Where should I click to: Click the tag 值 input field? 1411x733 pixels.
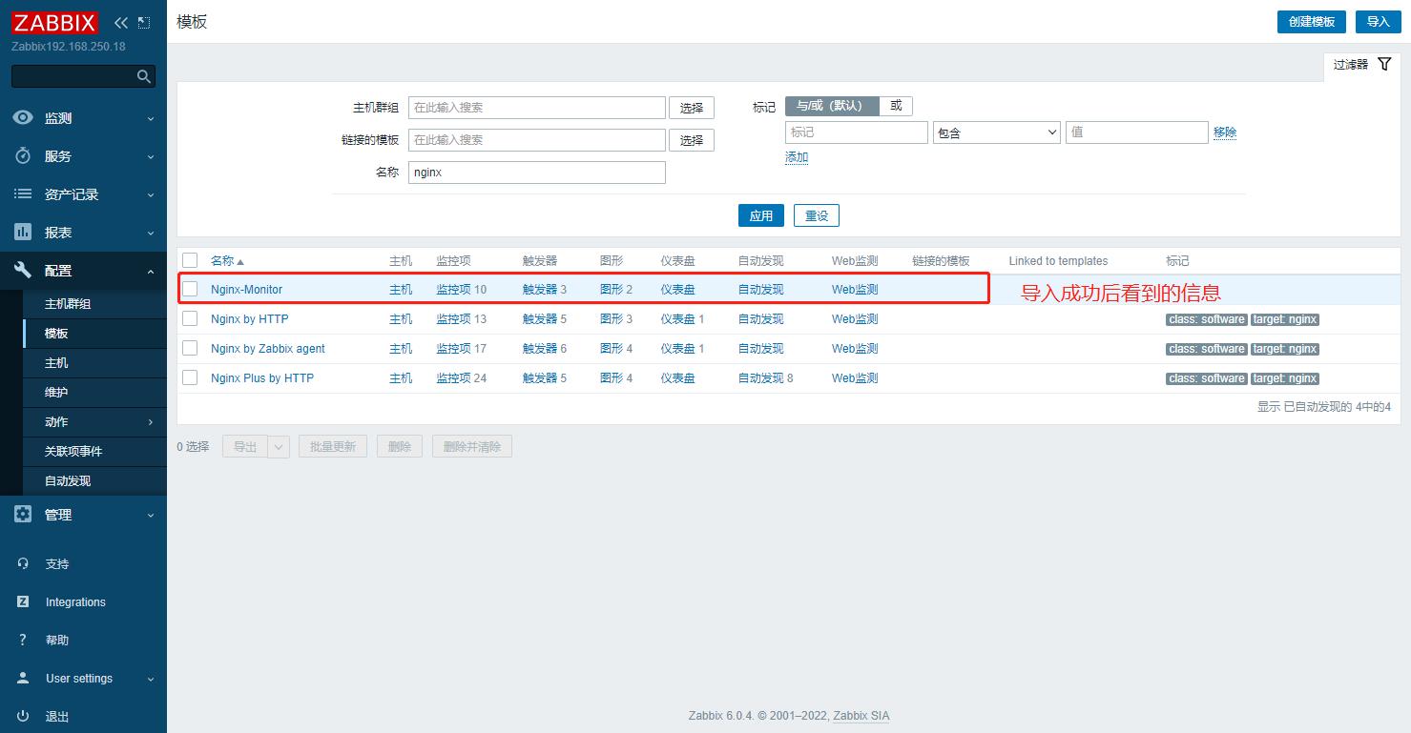[1137, 132]
